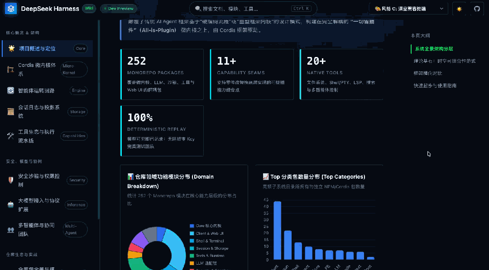Click the left sidebar's vertical scrollbar
The width and height of the screenshot is (489, 270).
tap(99, 120)
